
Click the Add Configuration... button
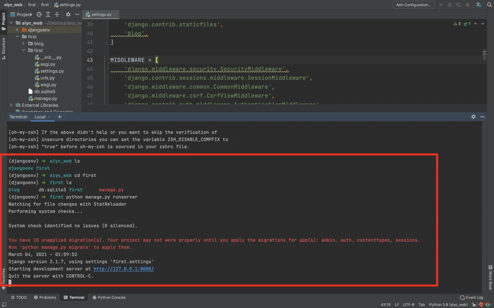[x=413, y=5]
